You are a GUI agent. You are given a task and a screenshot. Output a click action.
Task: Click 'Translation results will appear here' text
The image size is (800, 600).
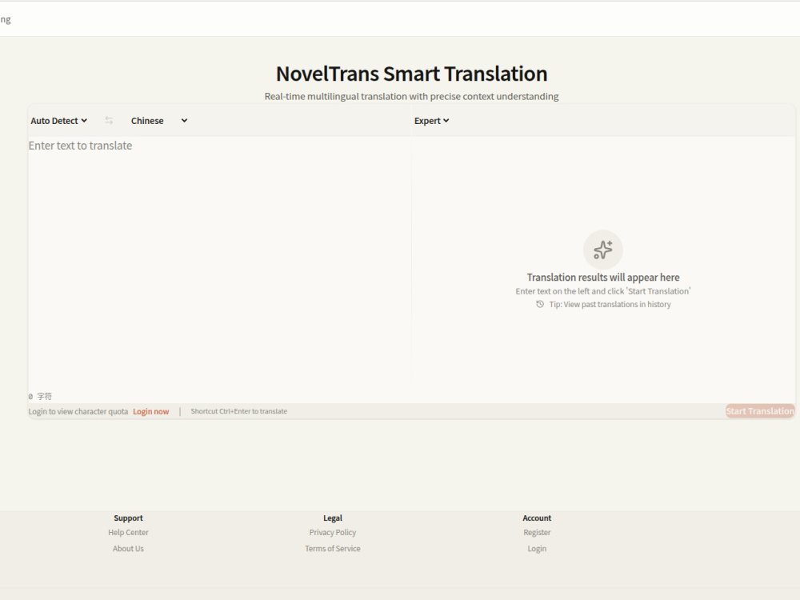click(603, 277)
